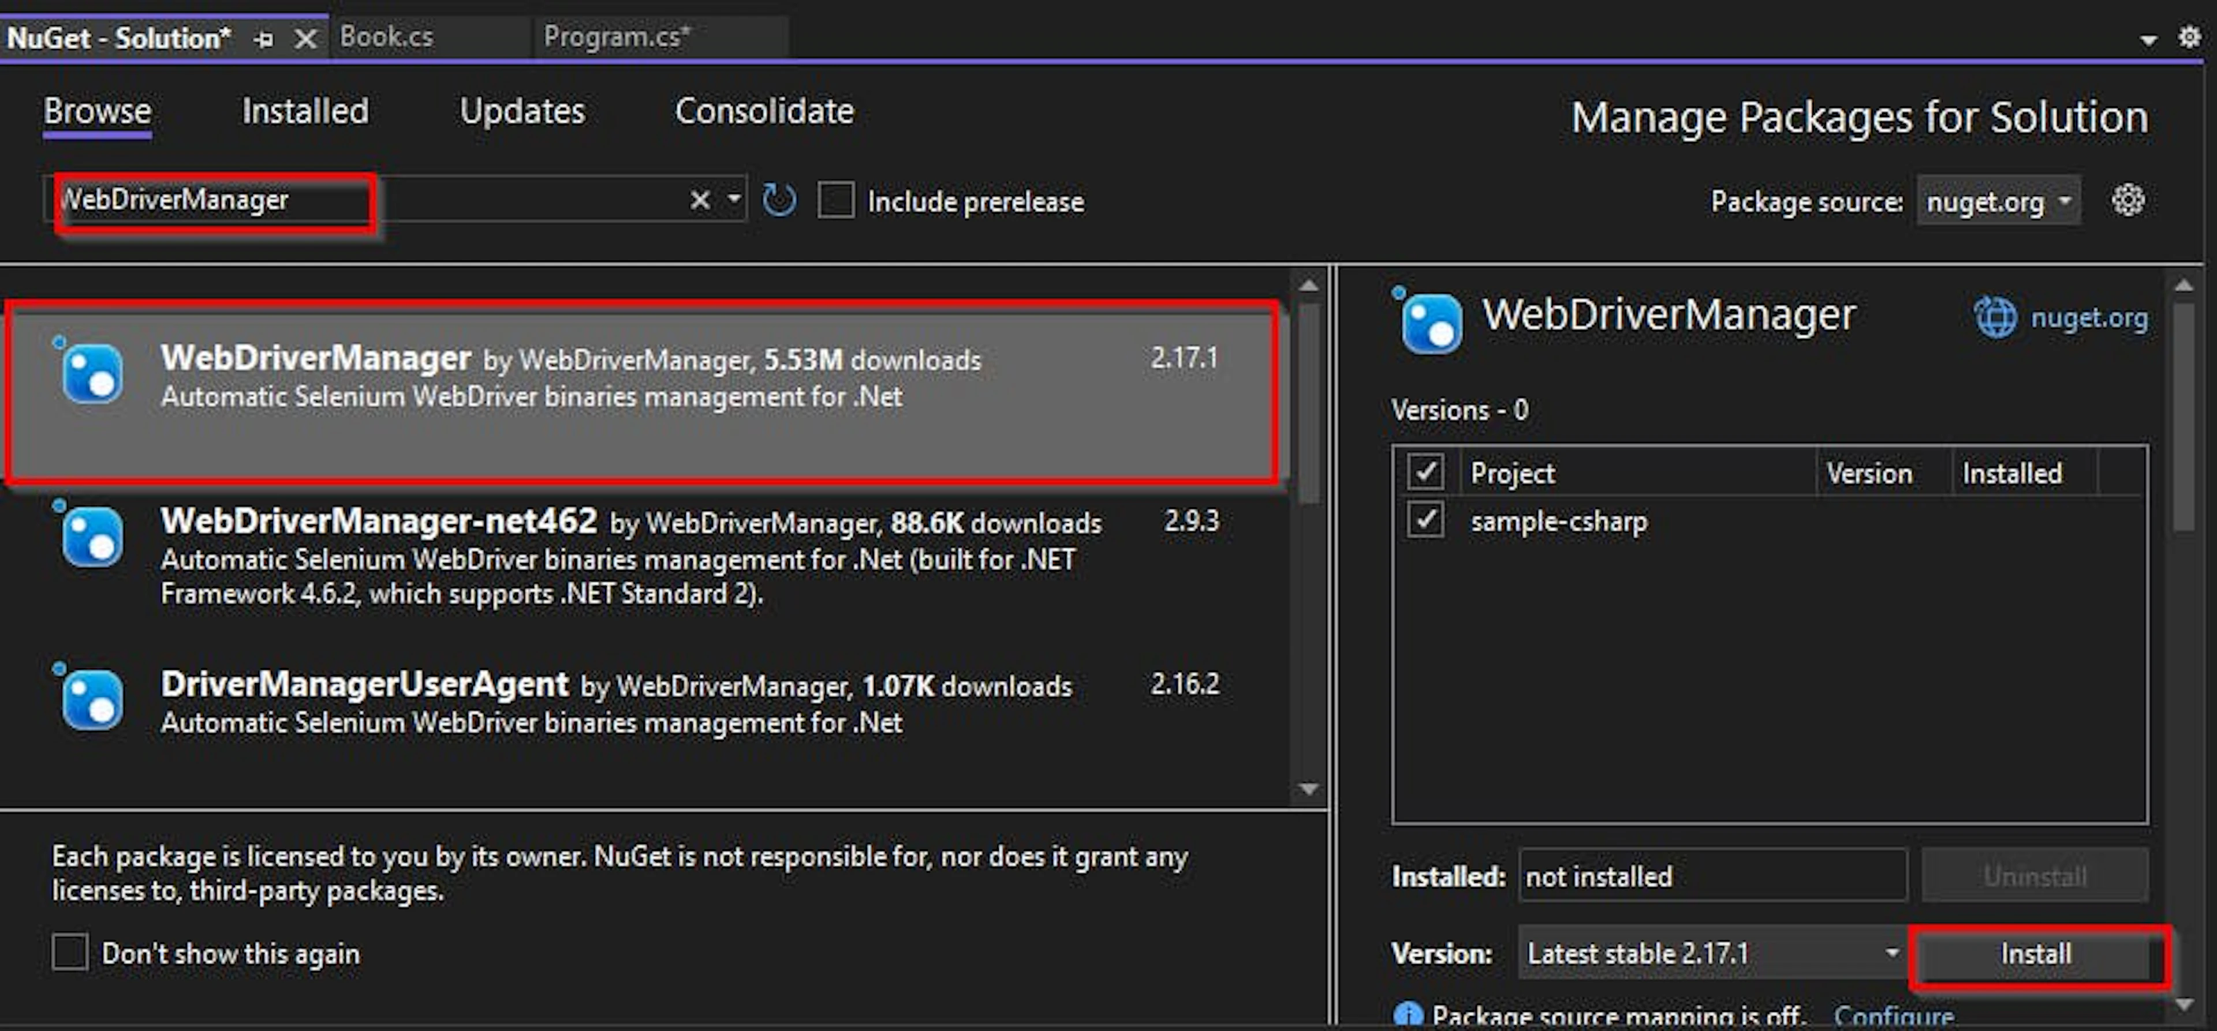This screenshot has height=1031, width=2217.
Task: Toggle the select-all projects checkbox
Action: pyautogui.click(x=1425, y=472)
